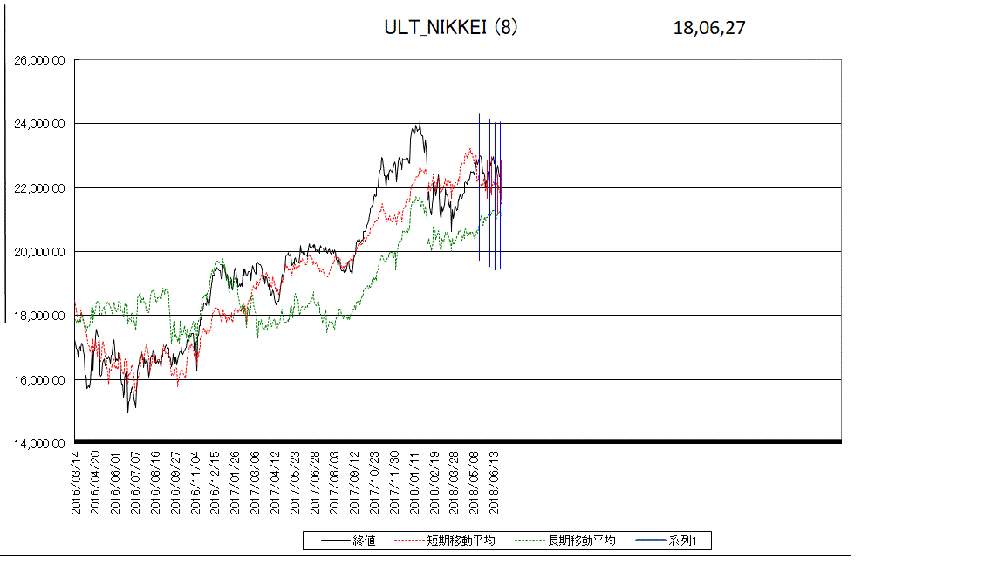Pick the 14,000.00 y-axis label
1005x565 pixels.
click(40, 443)
